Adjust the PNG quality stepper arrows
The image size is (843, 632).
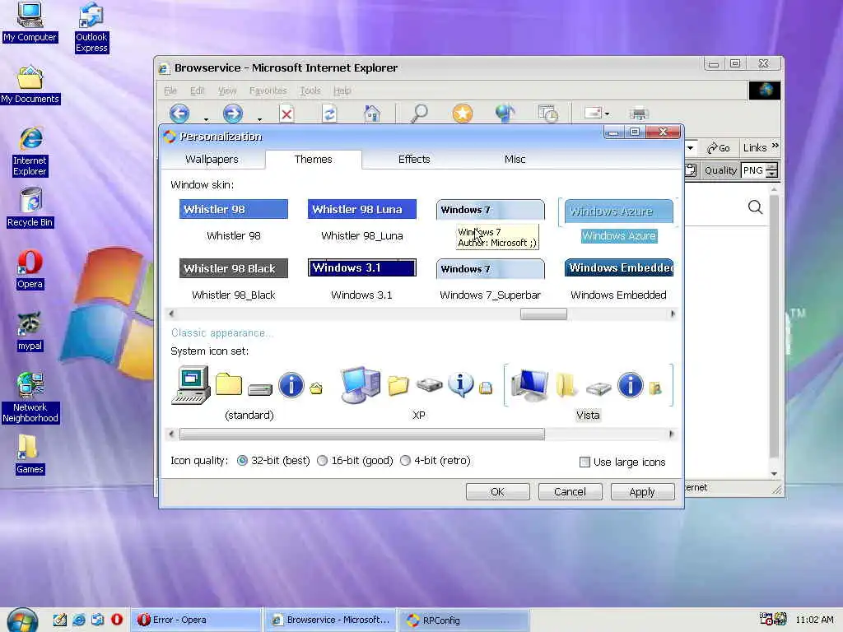pos(772,170)
